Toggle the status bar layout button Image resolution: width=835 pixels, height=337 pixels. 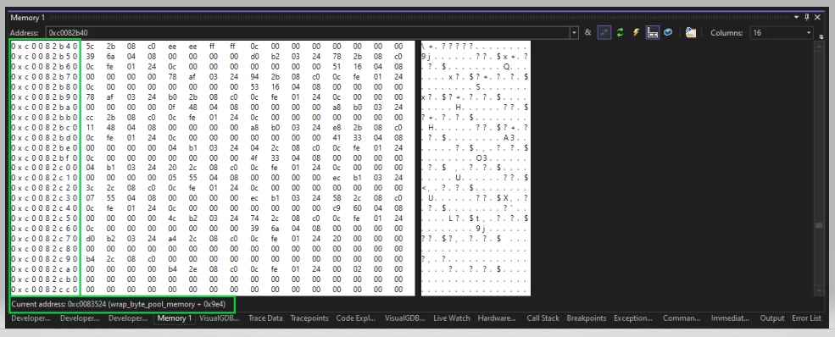point(653,32)
